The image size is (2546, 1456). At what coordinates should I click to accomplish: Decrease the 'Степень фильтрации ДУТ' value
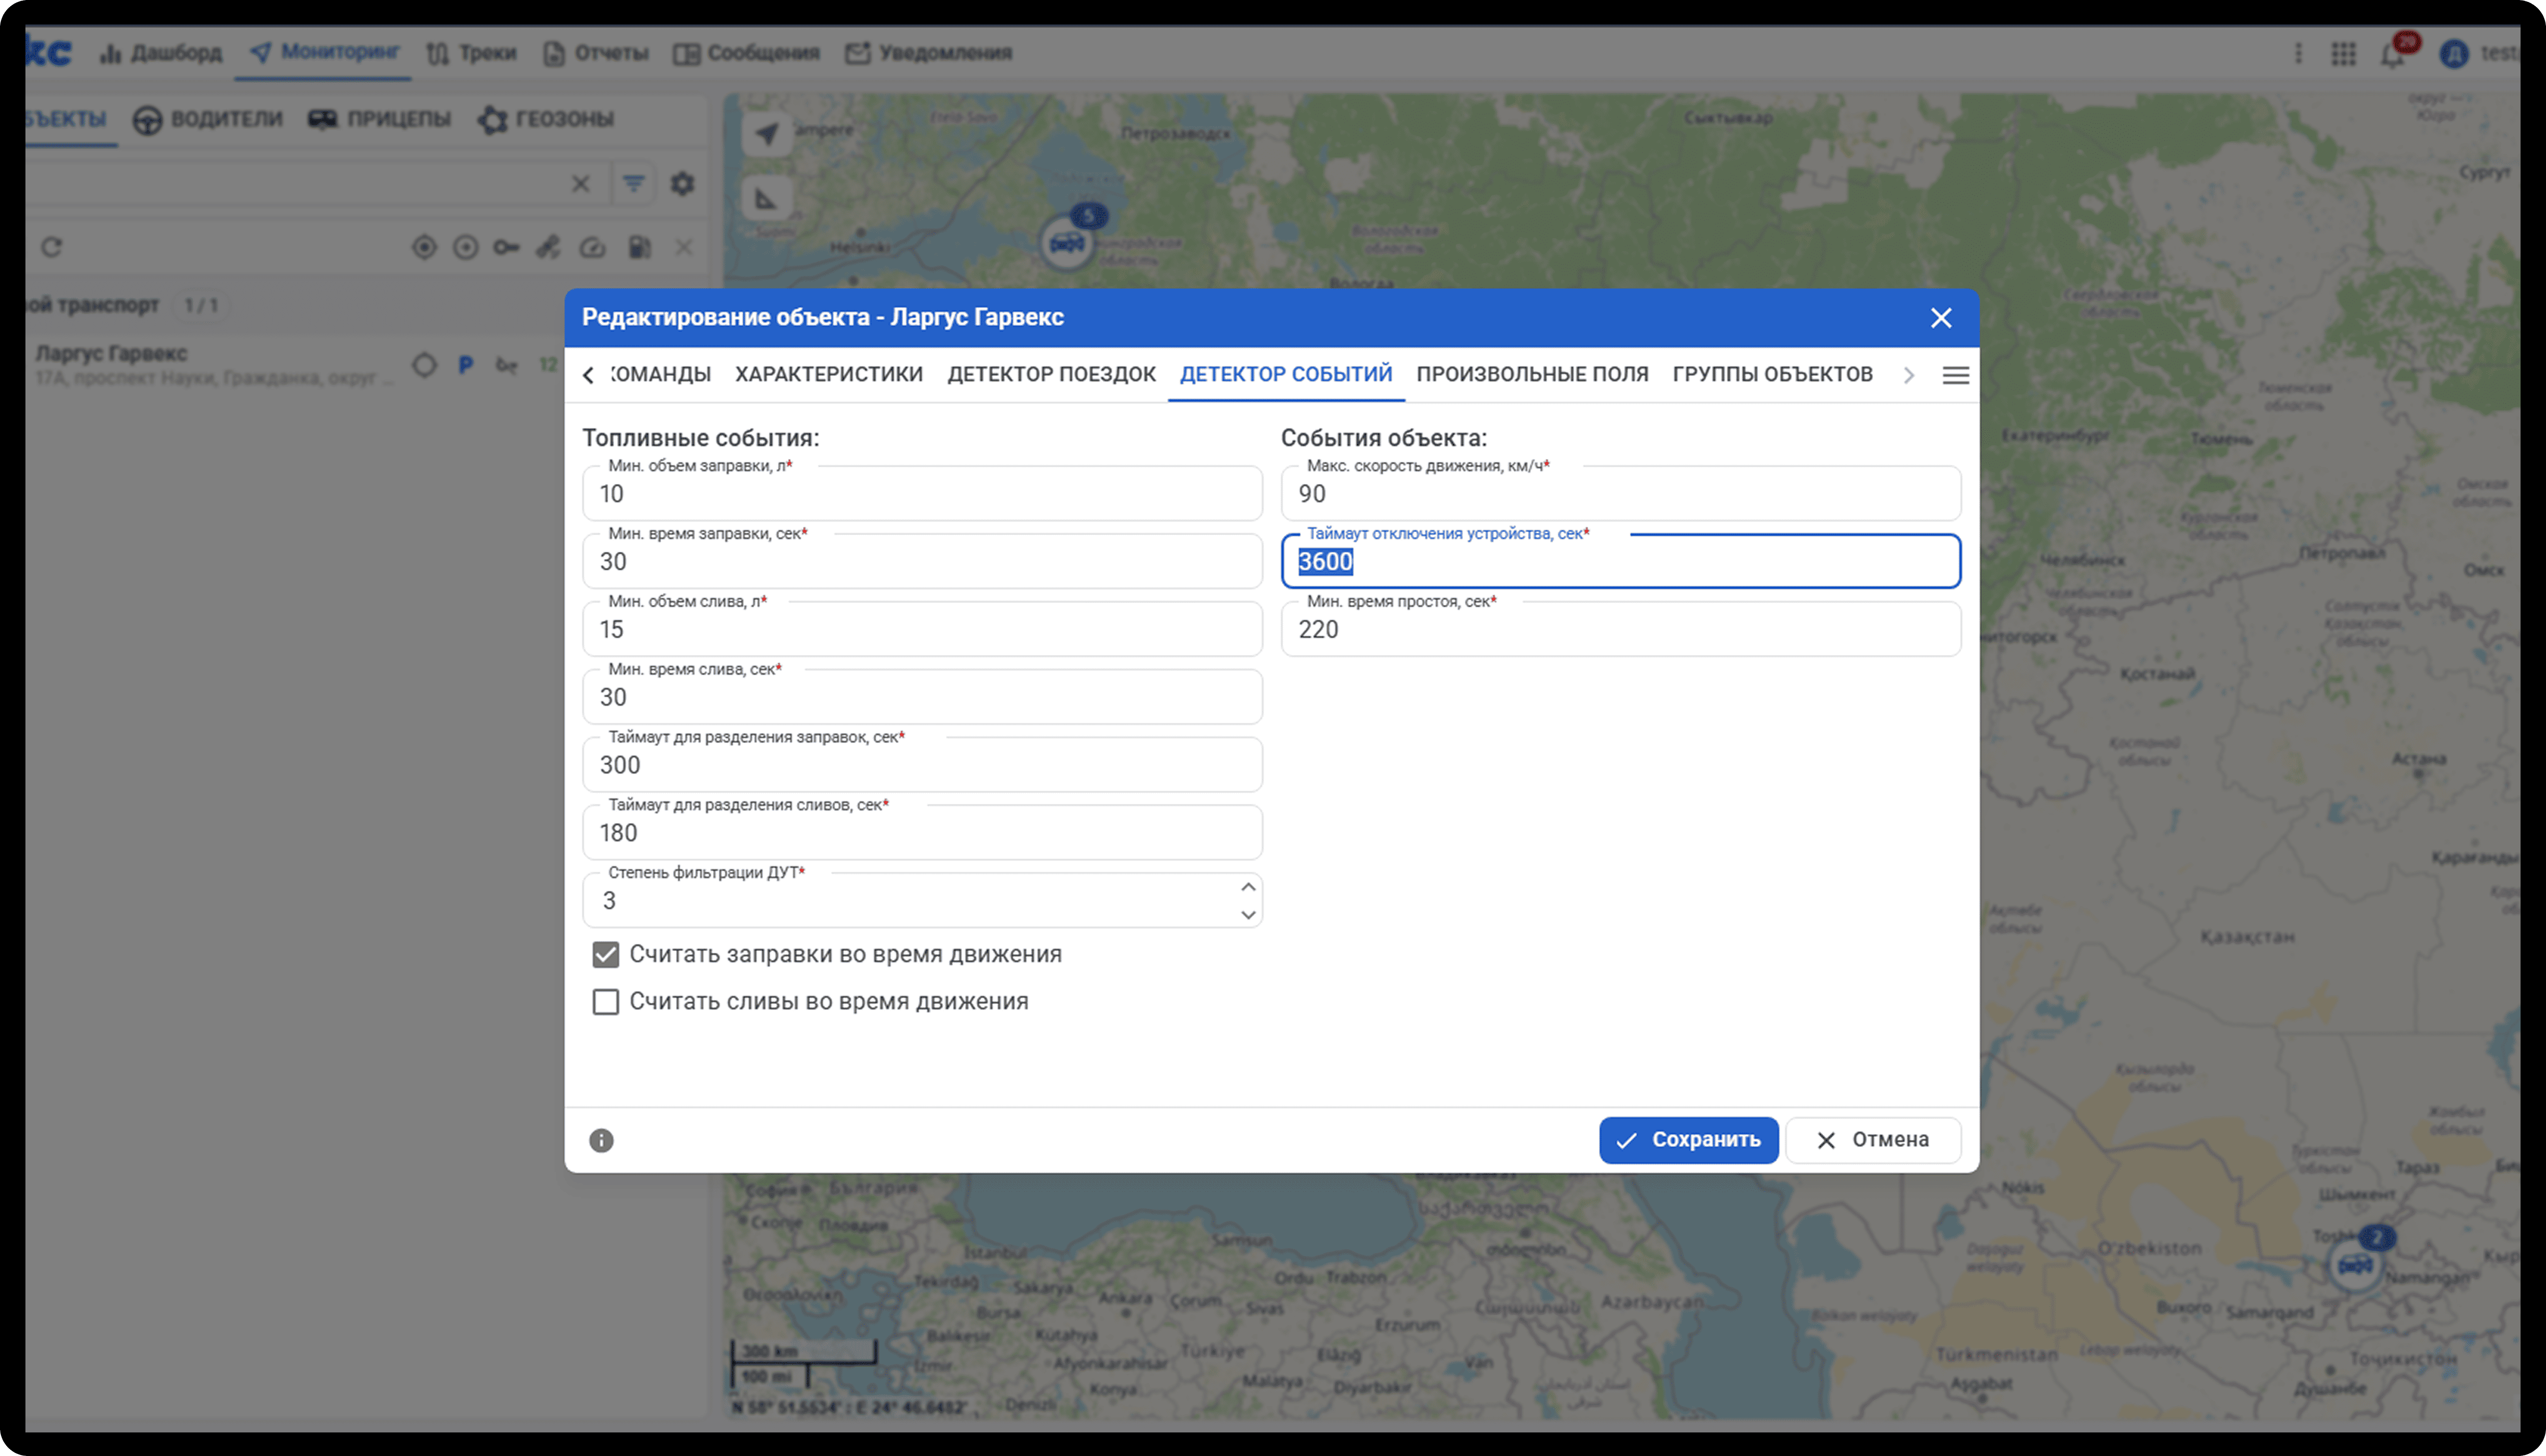point(1248,914)
